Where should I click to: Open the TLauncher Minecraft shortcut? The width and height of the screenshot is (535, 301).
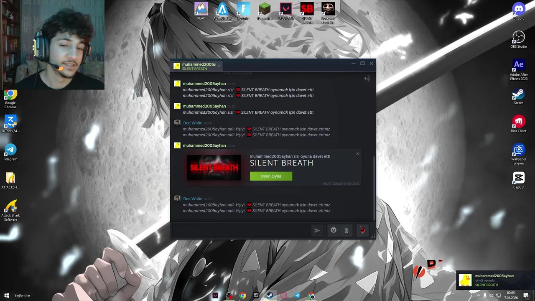click(265, 11)
